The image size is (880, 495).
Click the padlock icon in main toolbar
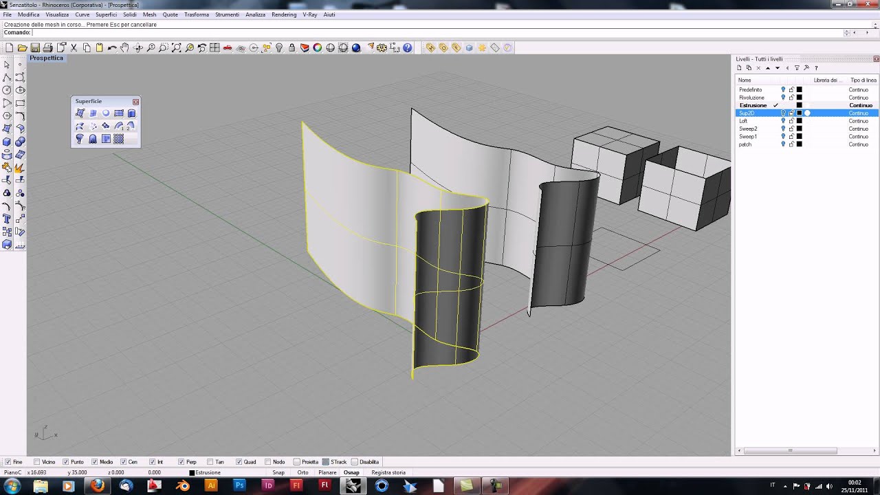coord(292,48)
